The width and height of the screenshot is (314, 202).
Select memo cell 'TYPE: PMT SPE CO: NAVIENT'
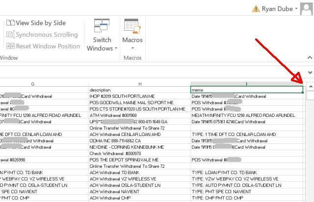pyautogui.click(x=247, y=192)
